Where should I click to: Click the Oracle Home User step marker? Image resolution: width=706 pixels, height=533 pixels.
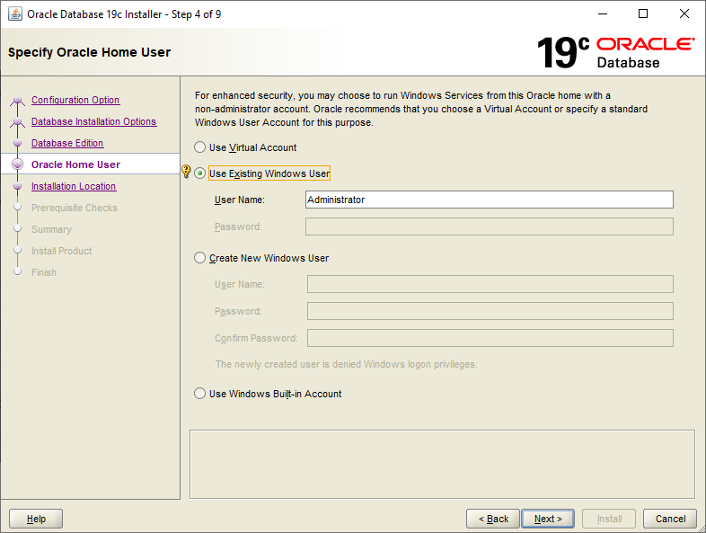click(x=18, y=164)
